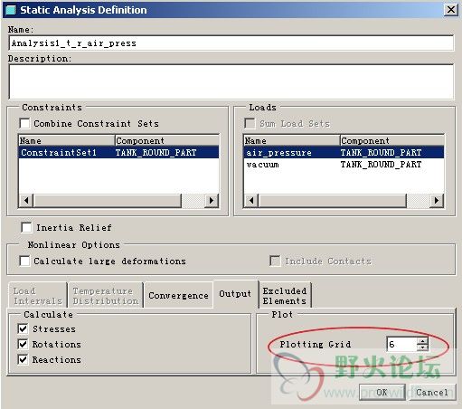Image resolution: width=462 pixels, height=409 pixels.
Task: Switch to the Convergence tab
Action: 178,295
